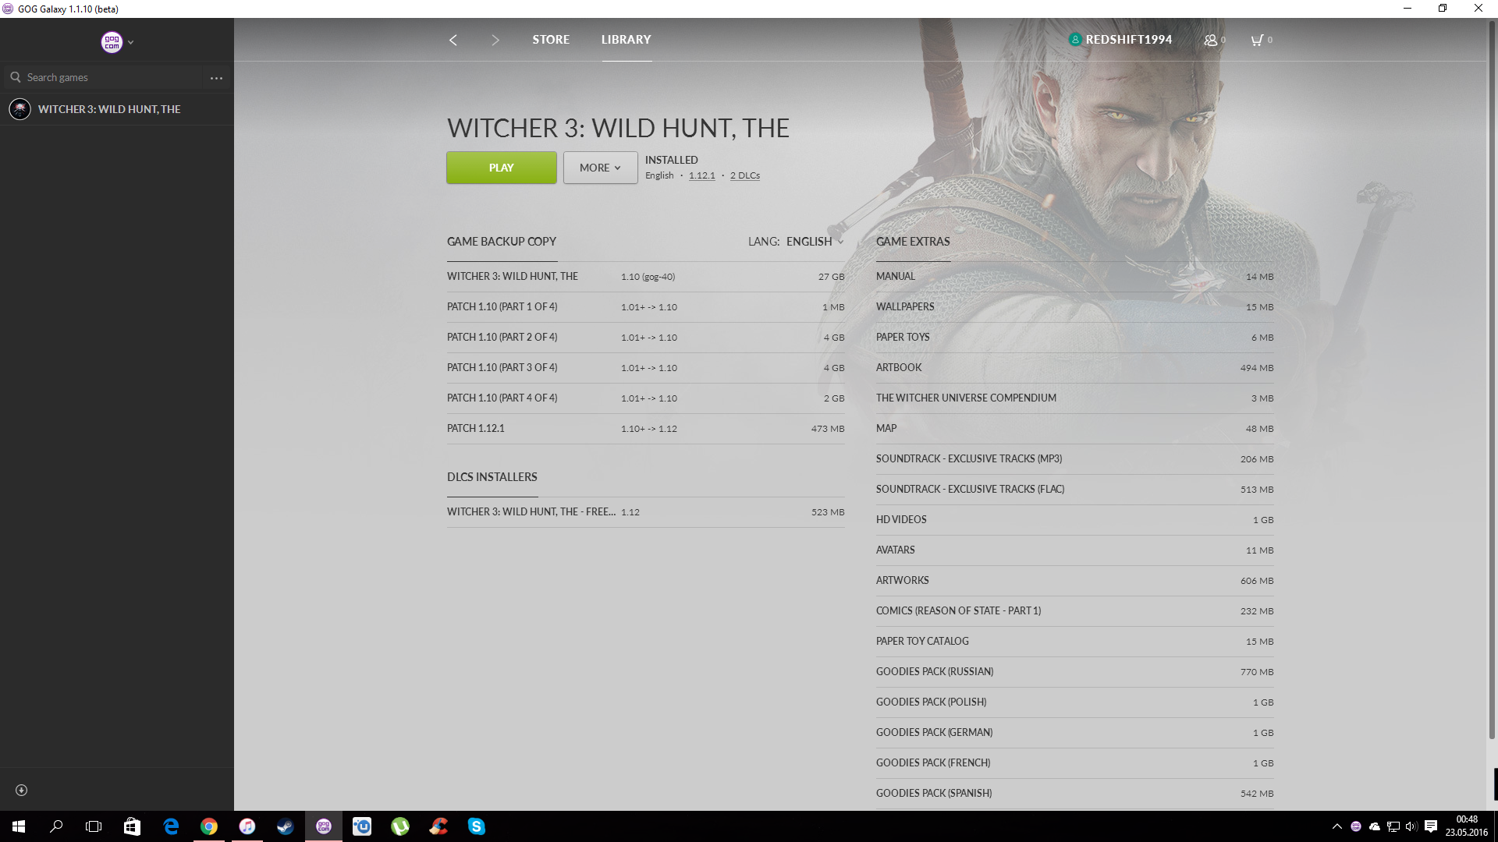Download Goodies Pack (German)

pos(1074,733)
